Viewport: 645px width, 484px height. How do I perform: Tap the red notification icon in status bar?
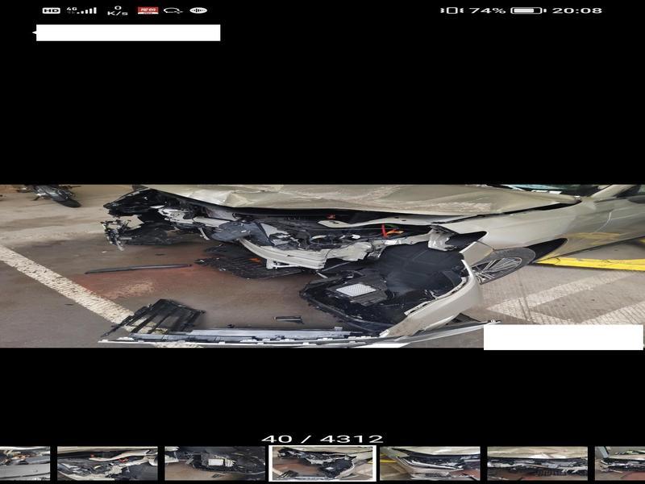pos(148,10)
